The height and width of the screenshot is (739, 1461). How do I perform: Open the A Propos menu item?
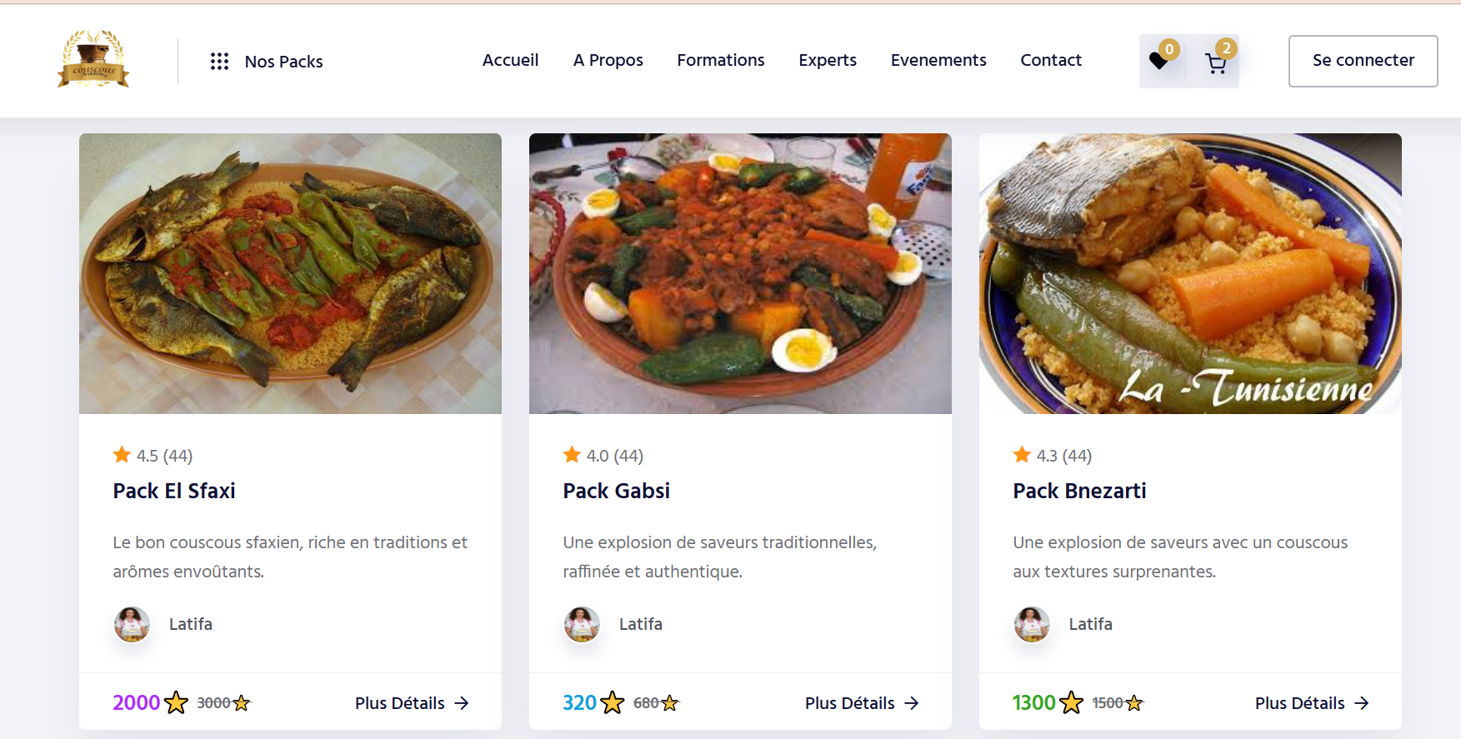(608, 60)
